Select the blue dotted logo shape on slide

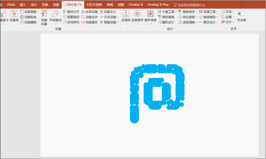(x=157, y=94)
